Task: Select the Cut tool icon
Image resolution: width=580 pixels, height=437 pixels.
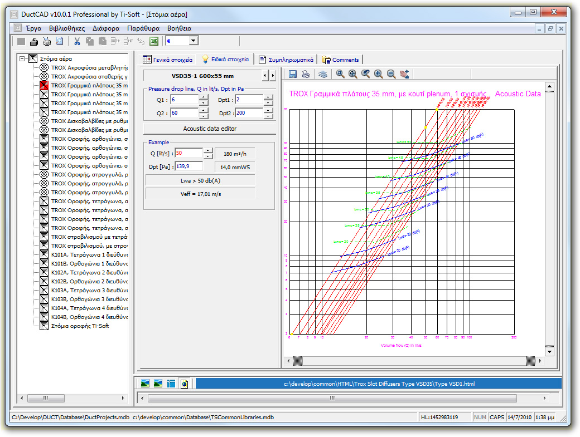Action: (77, 40)
